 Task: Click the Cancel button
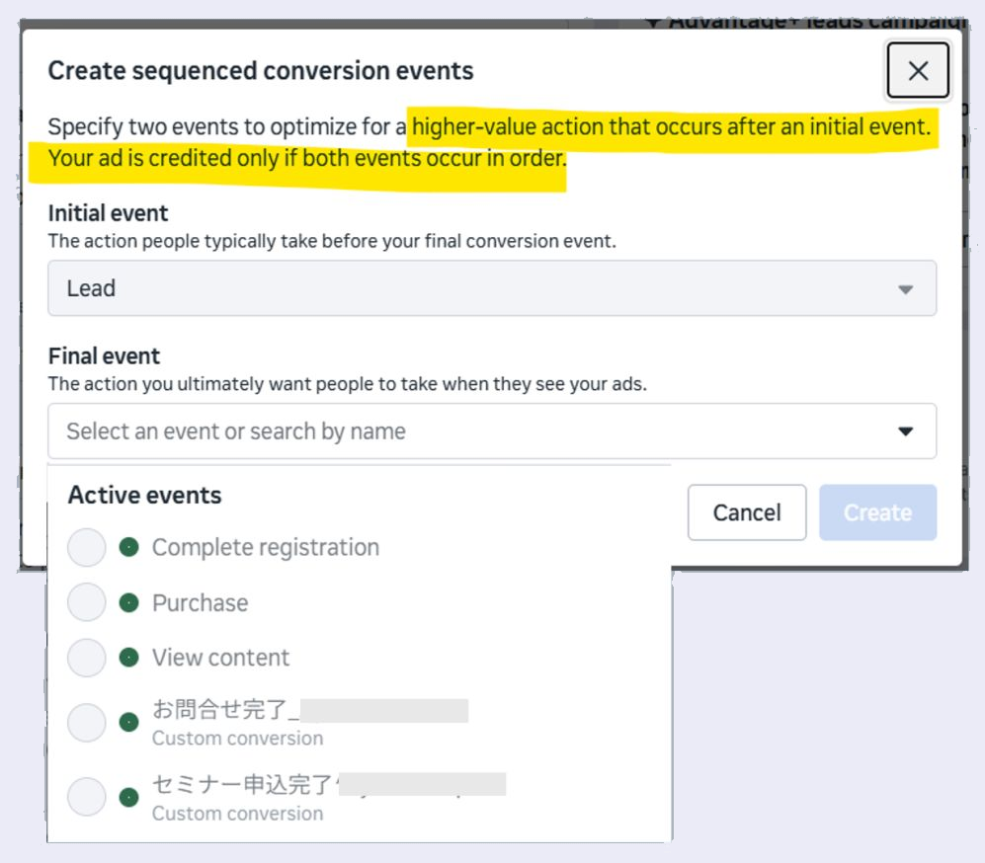click(747, 512)
